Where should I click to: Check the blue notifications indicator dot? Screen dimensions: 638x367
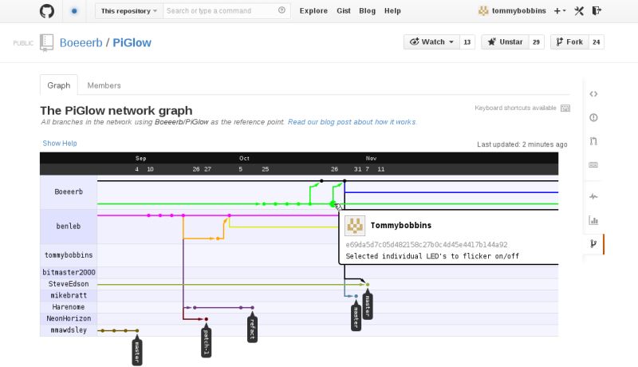(74, 11)
